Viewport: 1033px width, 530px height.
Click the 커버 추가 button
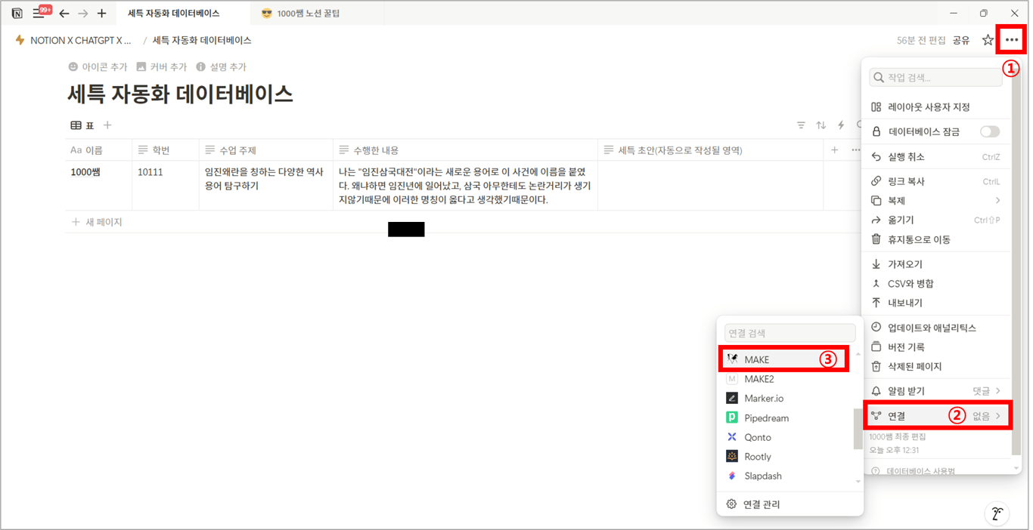click(x=161, y=67)
